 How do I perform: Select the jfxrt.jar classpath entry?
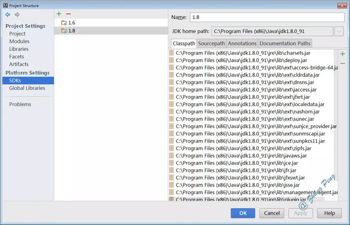243,97
